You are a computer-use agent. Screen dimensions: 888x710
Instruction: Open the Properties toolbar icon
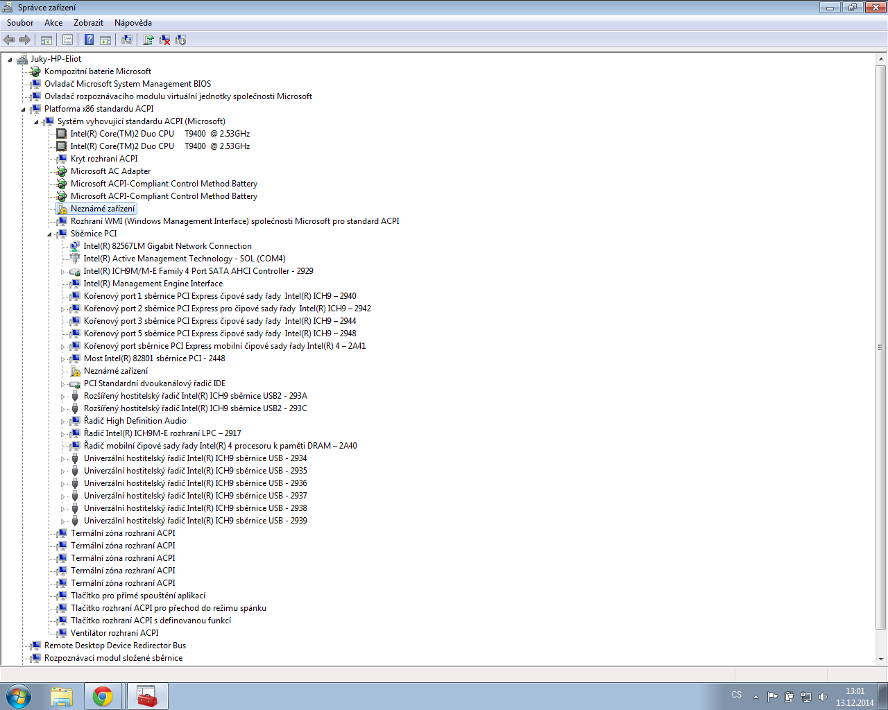(x=67, y=40)
